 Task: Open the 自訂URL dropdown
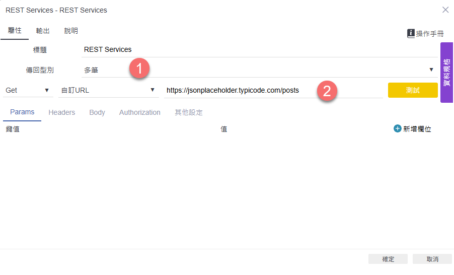point(109,91)
